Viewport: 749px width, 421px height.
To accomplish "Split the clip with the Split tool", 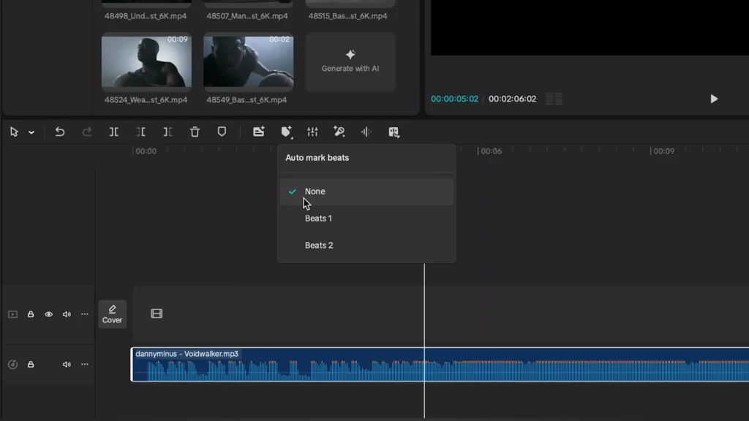I will pyautogui.click(x=114, y=132).
